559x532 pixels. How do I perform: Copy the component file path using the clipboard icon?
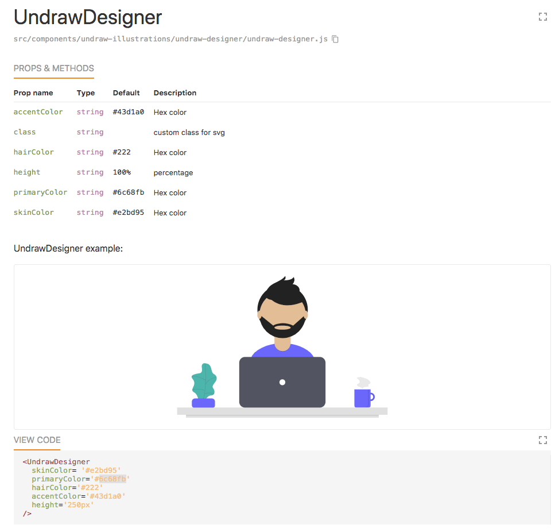pos(335,39)
